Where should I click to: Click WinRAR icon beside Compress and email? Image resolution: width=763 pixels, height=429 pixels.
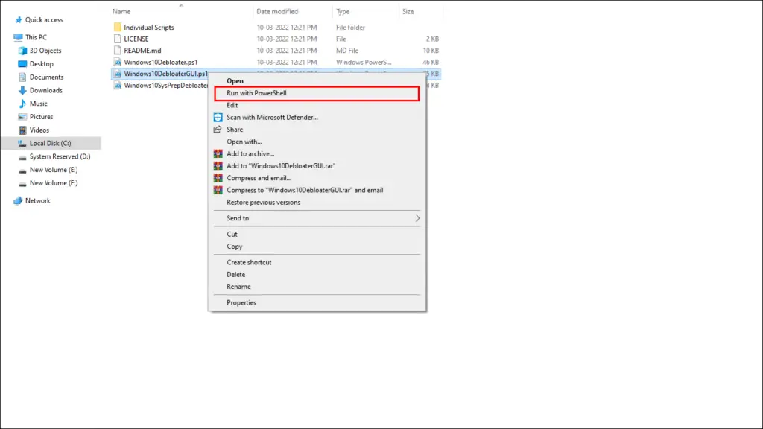click(218, 178)
